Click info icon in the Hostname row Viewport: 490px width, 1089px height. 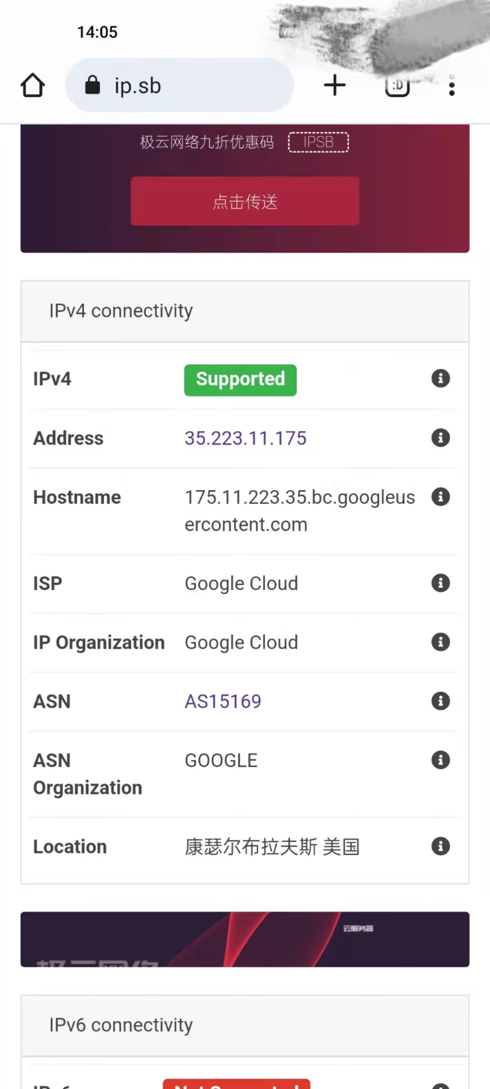pos(441,497)
